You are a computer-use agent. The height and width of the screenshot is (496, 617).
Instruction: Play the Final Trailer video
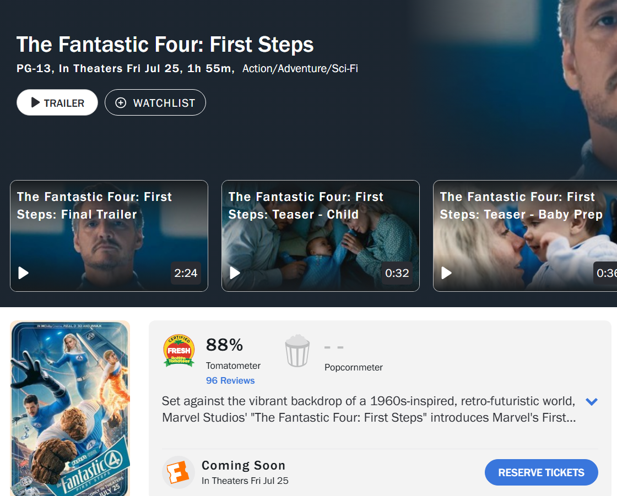click(x=24, y=273)
